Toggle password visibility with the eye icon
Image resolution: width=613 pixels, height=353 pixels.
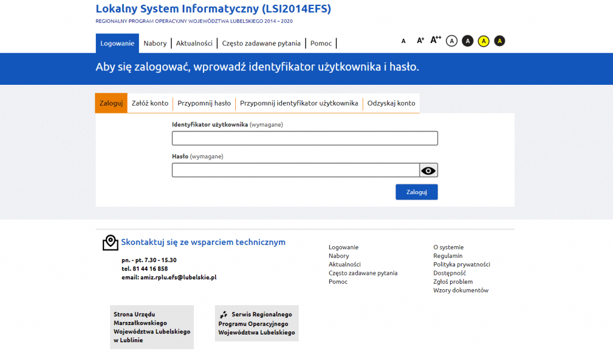(x=429, y=171)
